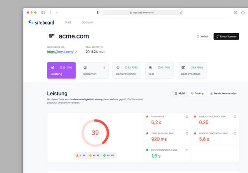The image size is (248, 173).
Task: Click the privacy shield icon
Action: click(98, 12)
